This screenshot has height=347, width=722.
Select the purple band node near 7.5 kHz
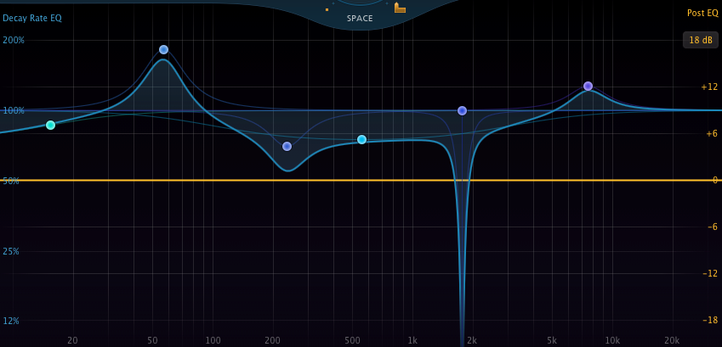pyautogui.click(x=588, y=86)
